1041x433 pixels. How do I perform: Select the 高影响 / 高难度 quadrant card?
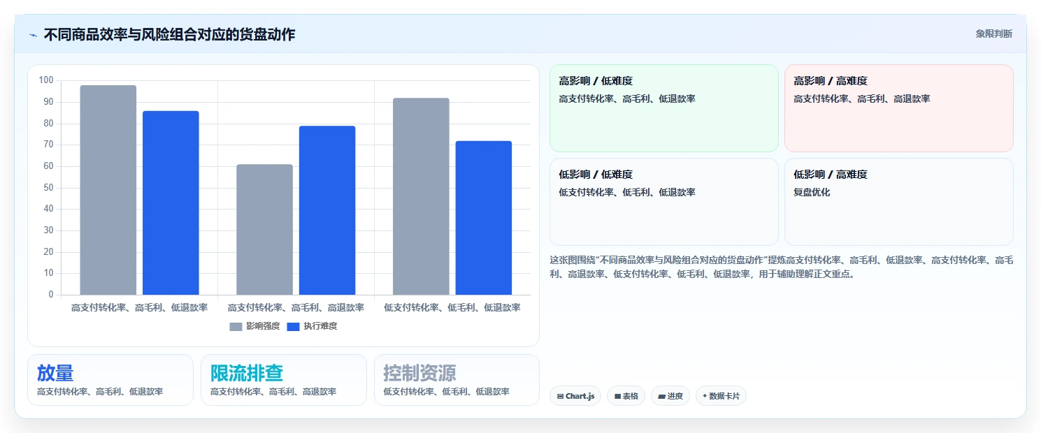coord(899,108)
